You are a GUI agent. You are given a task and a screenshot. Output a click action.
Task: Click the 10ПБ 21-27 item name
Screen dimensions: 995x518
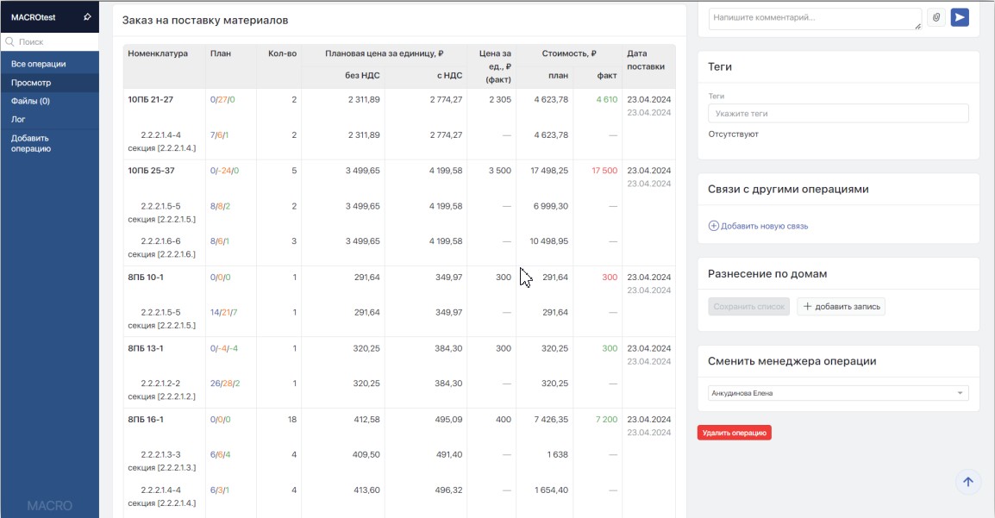[151, 99]
